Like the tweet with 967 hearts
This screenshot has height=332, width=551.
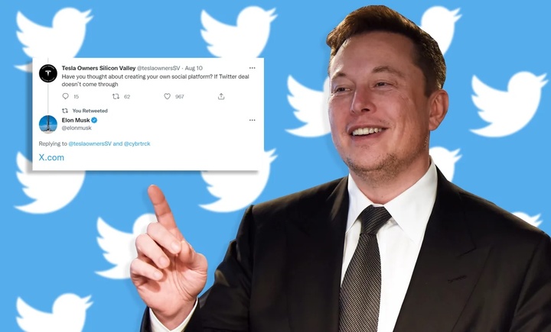[x=168, y=96]
